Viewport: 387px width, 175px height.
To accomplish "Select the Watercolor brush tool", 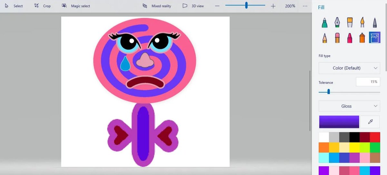I will pyautogui.click(x=362, y=22).
